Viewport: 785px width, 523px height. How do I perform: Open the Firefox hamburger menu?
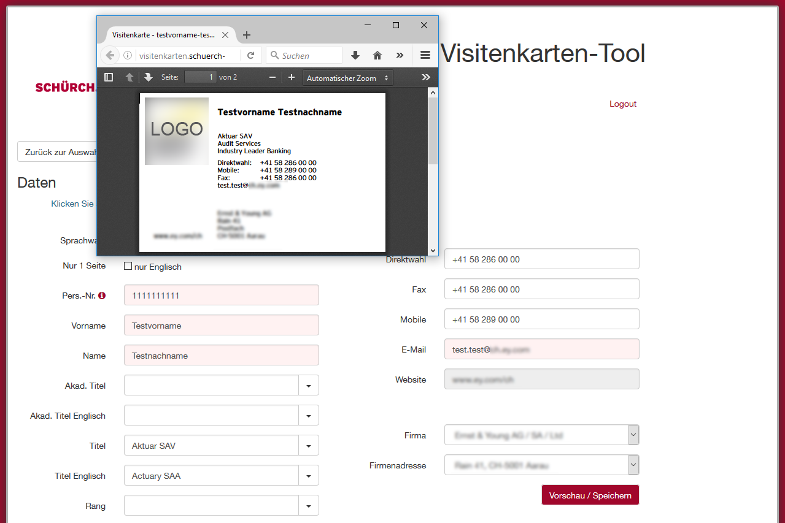pyautogui.click(x=425, y=55)
